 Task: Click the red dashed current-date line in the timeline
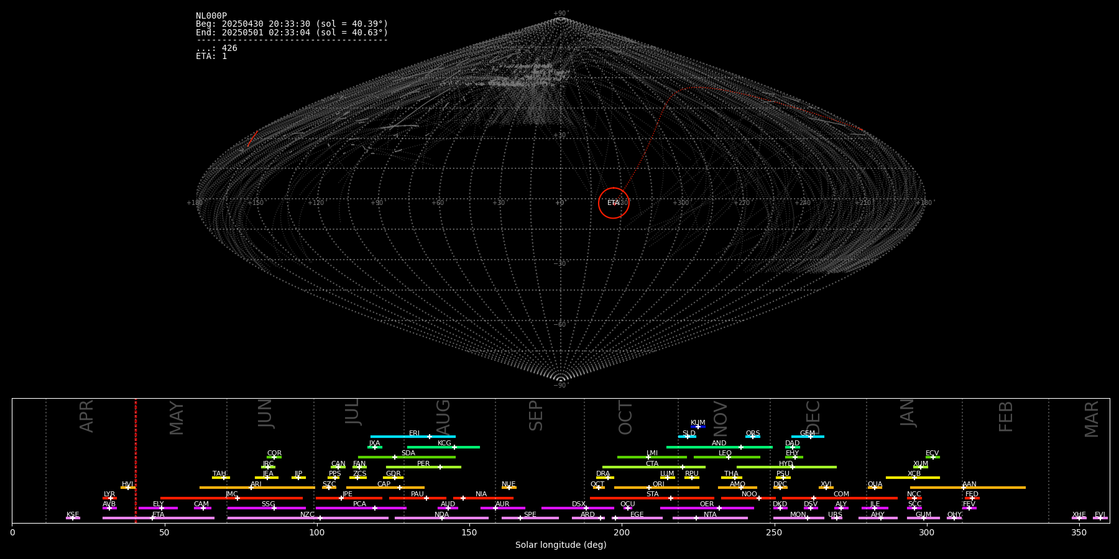136,460
